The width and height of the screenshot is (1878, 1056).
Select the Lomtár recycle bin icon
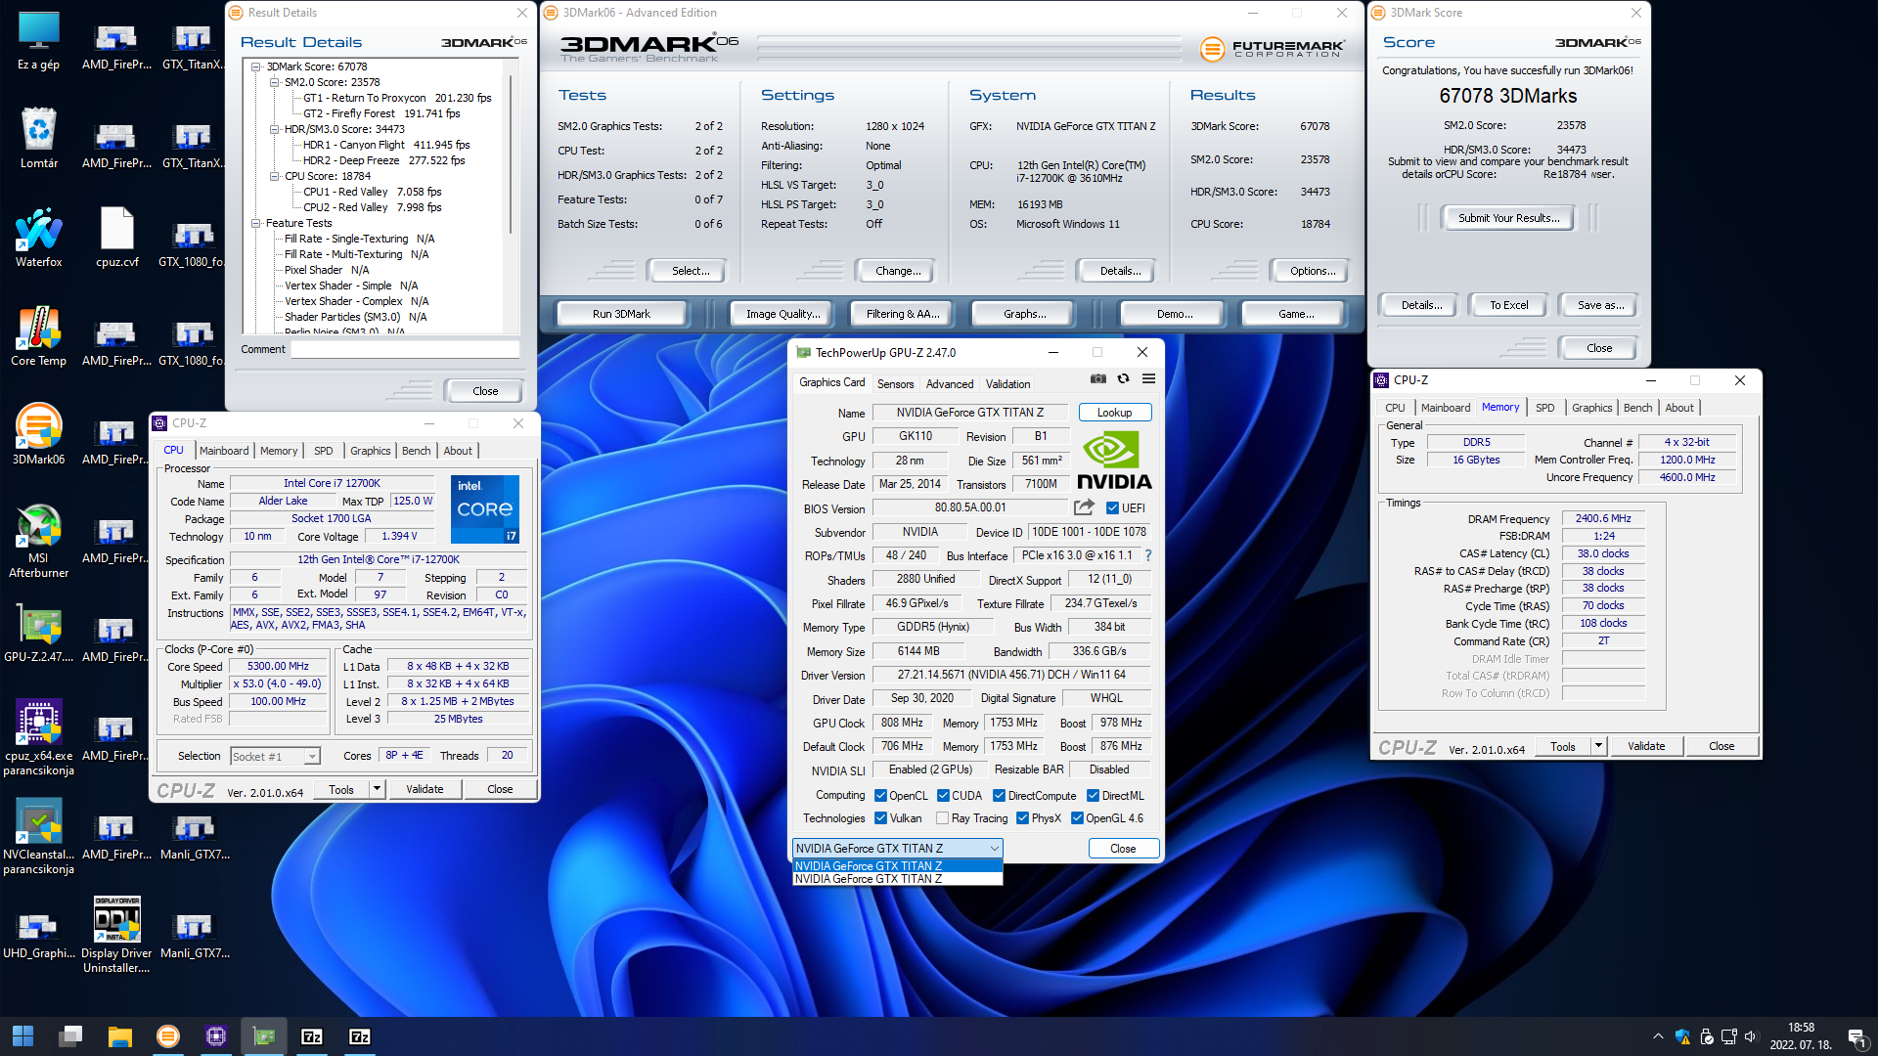(39, 139)
